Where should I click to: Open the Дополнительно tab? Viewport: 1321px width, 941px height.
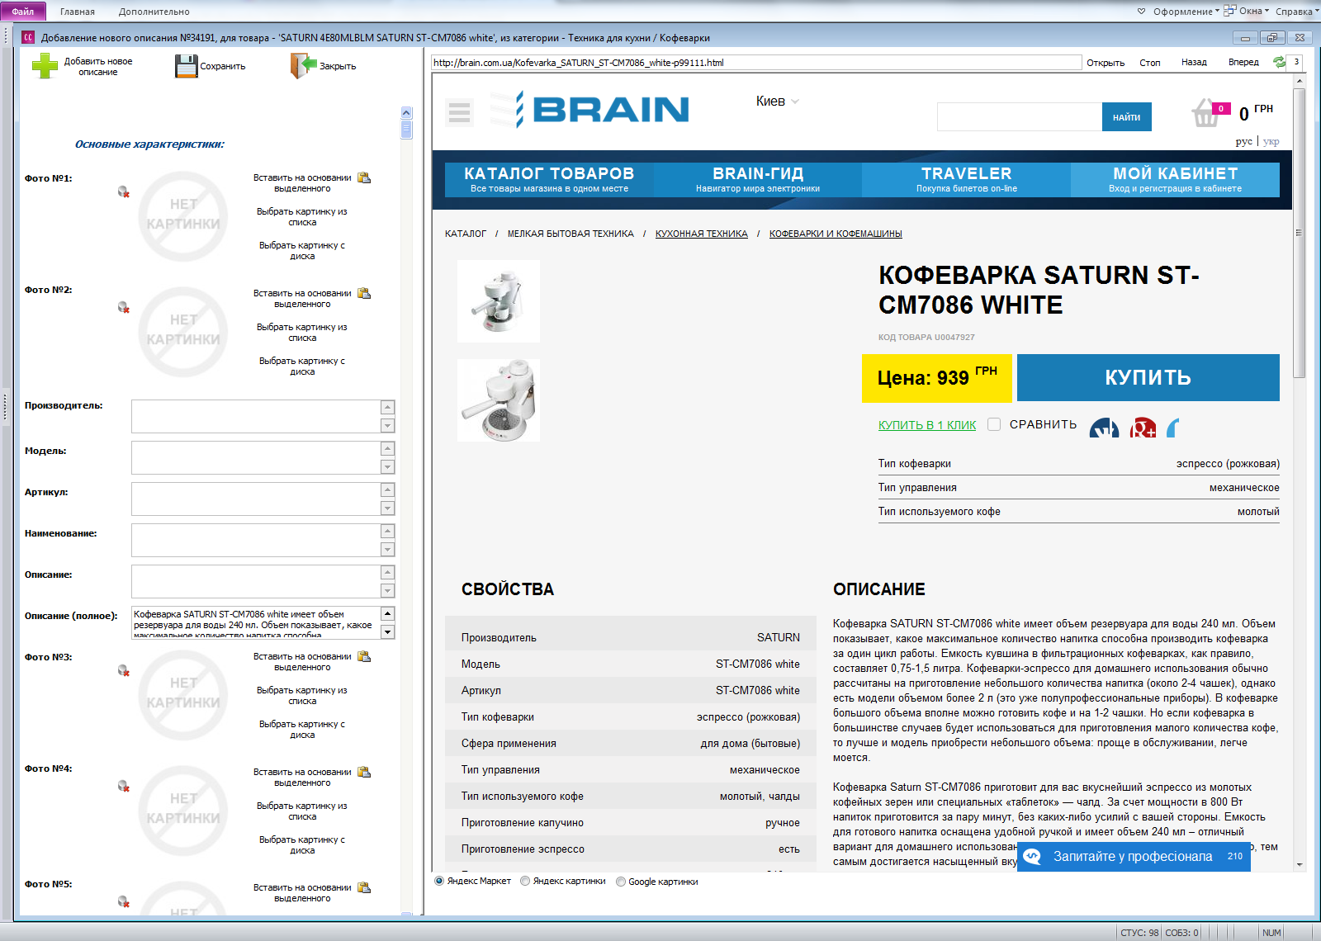[154, 12]
